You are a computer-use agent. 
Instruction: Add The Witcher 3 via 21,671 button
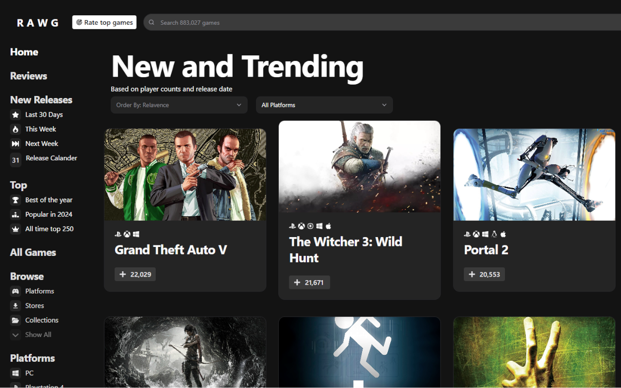pyautogui.click(x=310, y=283)
